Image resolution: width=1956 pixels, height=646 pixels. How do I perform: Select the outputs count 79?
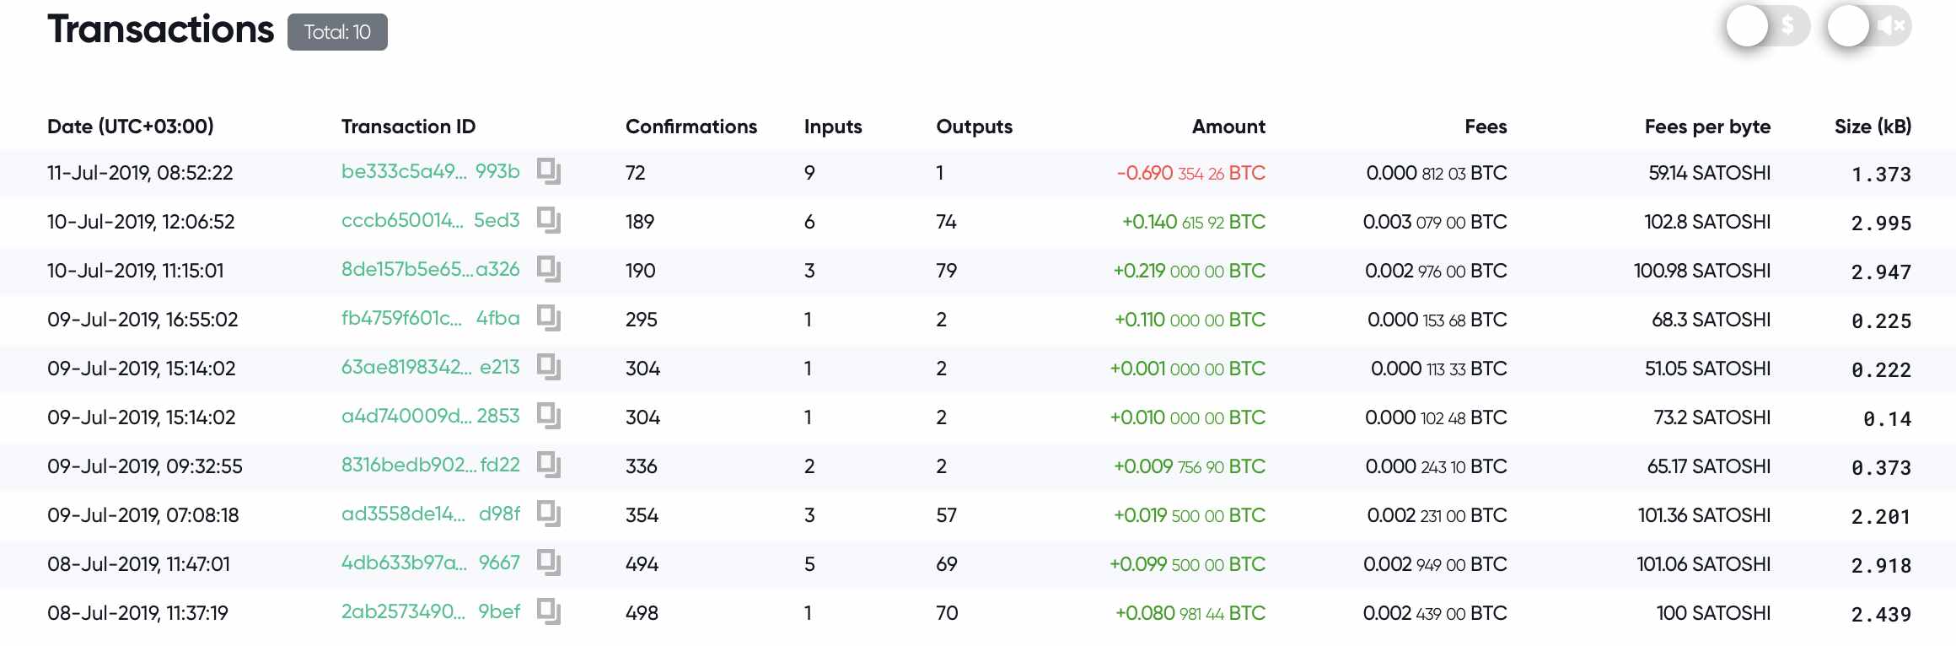tap(947, 271)
